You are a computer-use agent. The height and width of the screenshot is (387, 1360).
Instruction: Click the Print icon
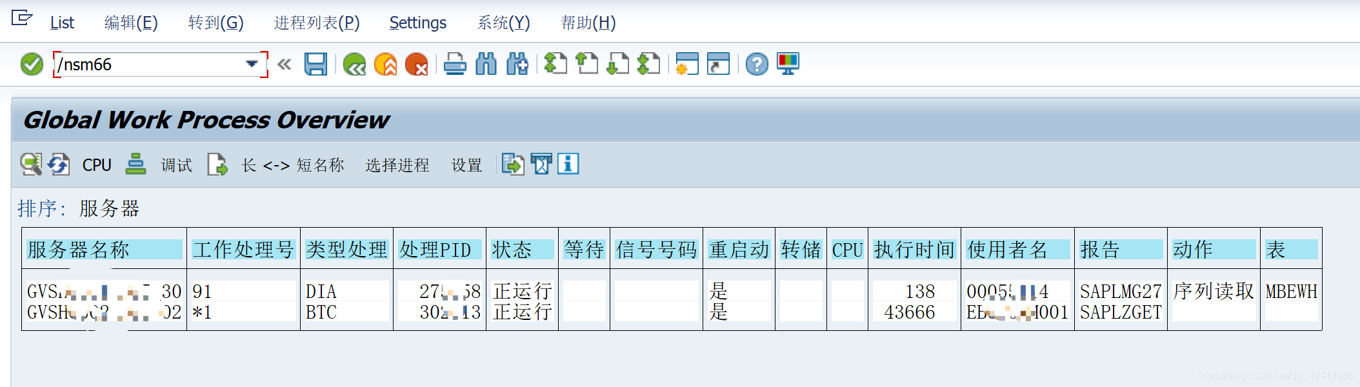point(455,64)
